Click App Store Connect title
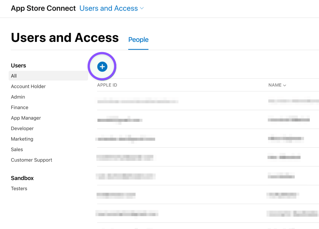Screen dimensions: 319x229 pos(43,8)
